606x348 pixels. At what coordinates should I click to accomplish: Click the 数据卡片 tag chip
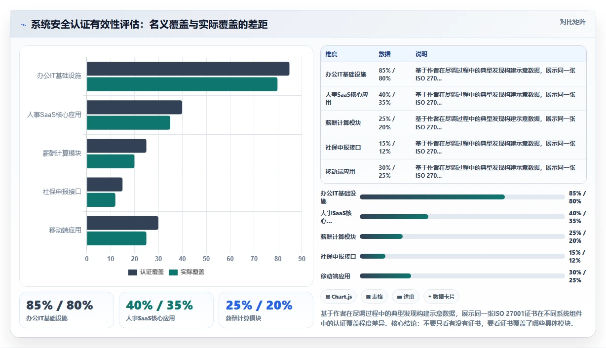442,297
